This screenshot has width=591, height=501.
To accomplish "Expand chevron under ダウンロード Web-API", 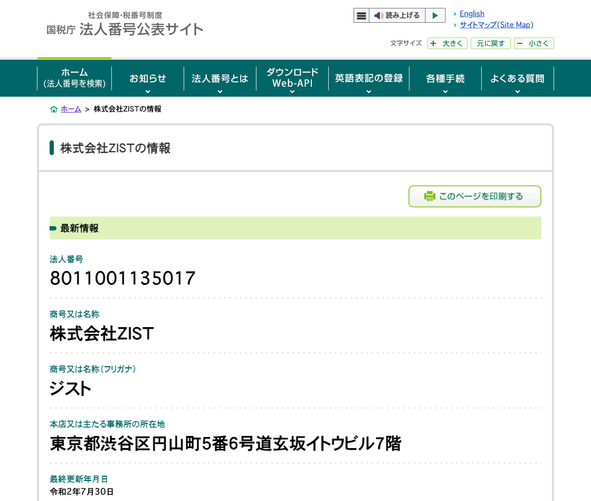I will [292, 92].
